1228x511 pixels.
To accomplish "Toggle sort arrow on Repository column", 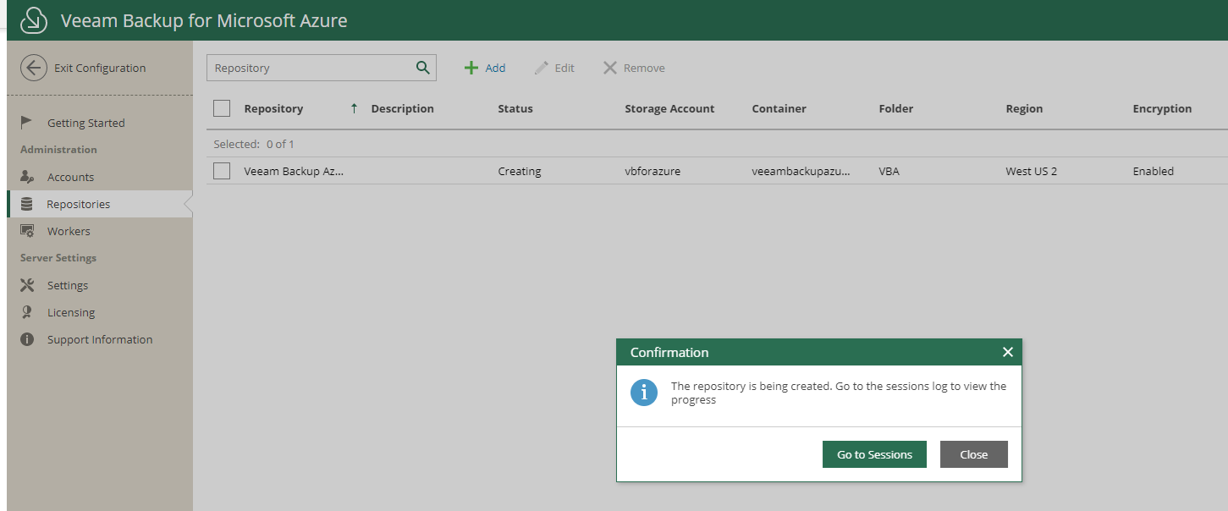I will point(354,108).
